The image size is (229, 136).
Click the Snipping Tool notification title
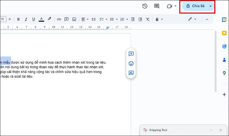(158, 130)
